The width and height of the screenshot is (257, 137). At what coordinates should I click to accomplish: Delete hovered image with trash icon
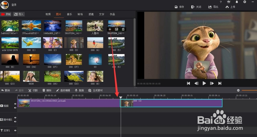pos(123,29)
